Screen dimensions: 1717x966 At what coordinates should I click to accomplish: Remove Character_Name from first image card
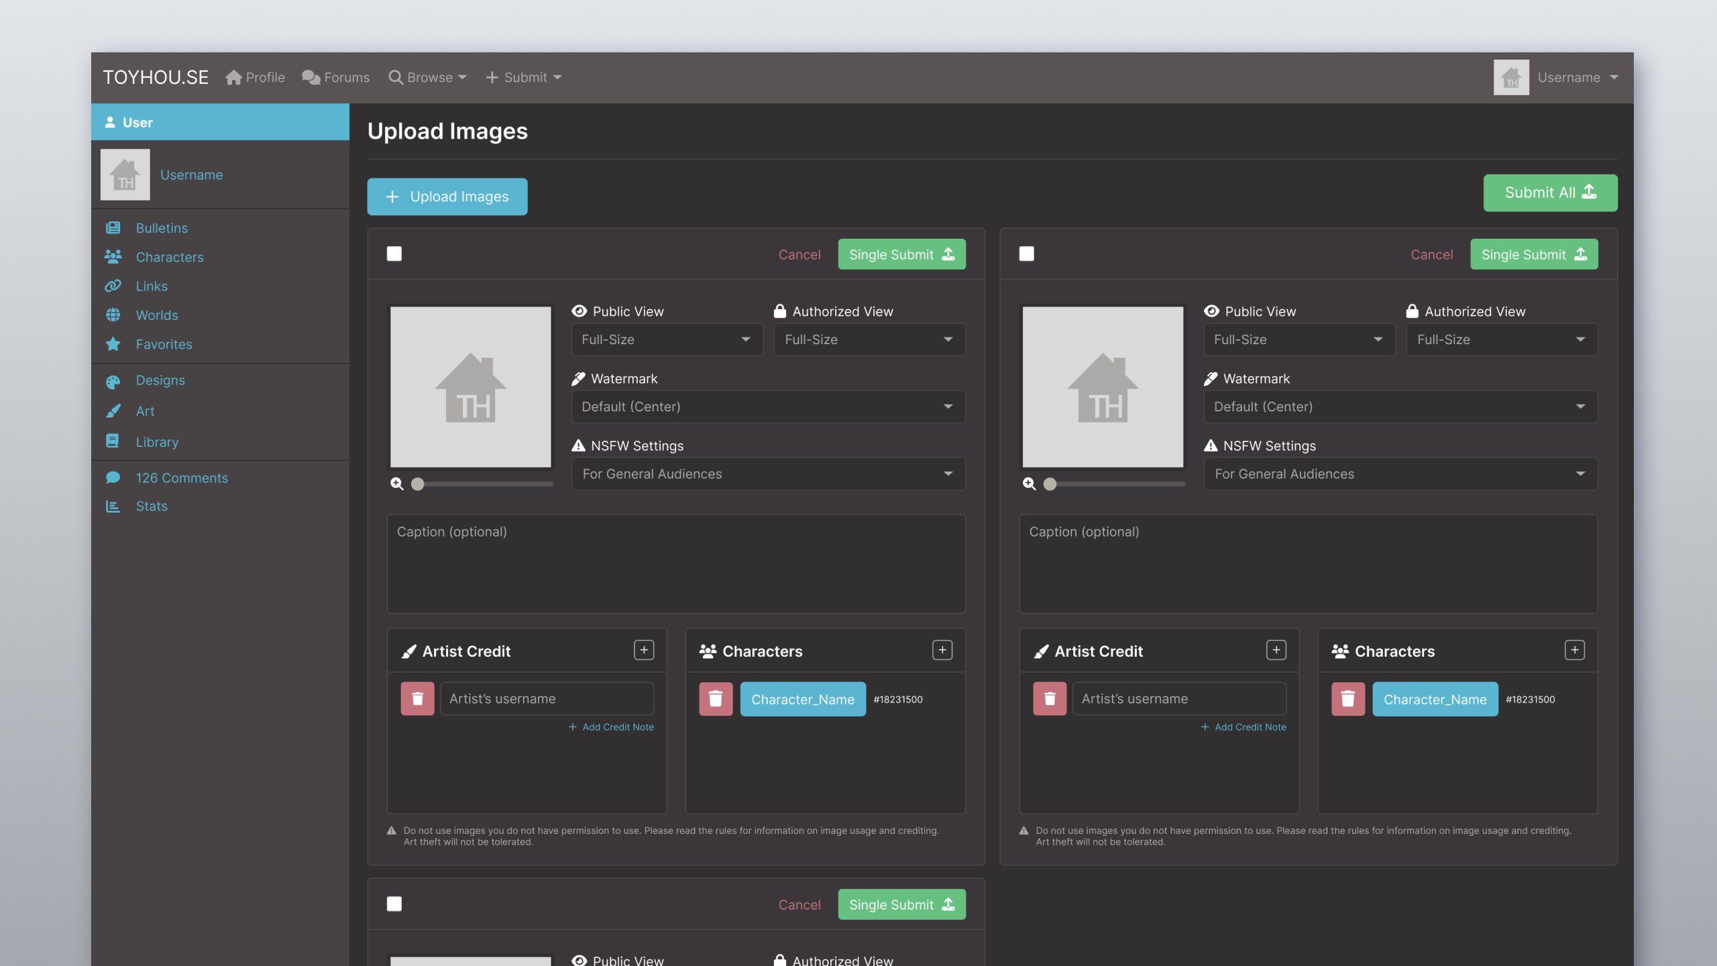716,699
